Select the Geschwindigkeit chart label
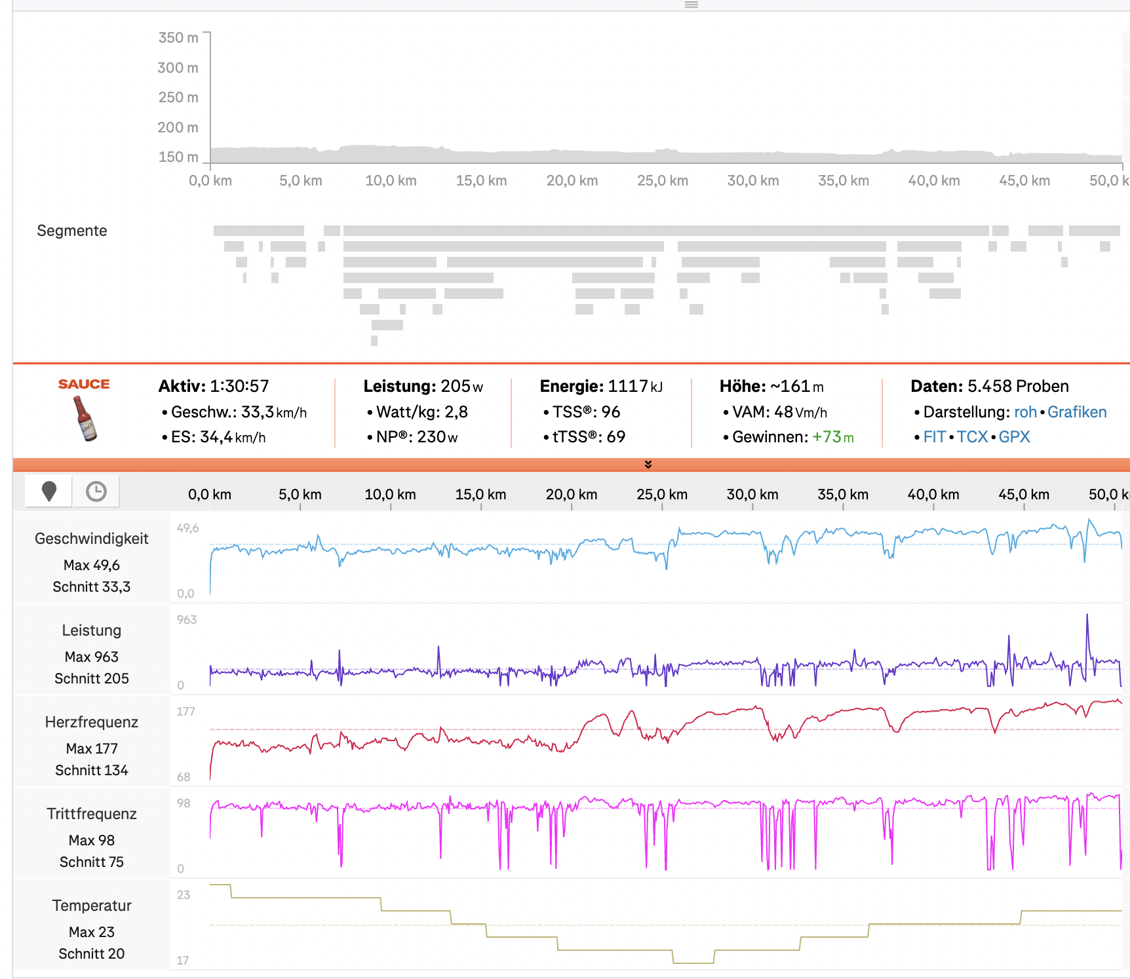The width and height of the screenshot is (1130, 979). pyautogui.click(x=92, y=539)
